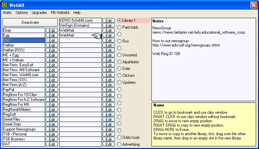This screenshot has width=259, height=149.
Task: Select the Library 1 radio button
Action: click(119, 20)
